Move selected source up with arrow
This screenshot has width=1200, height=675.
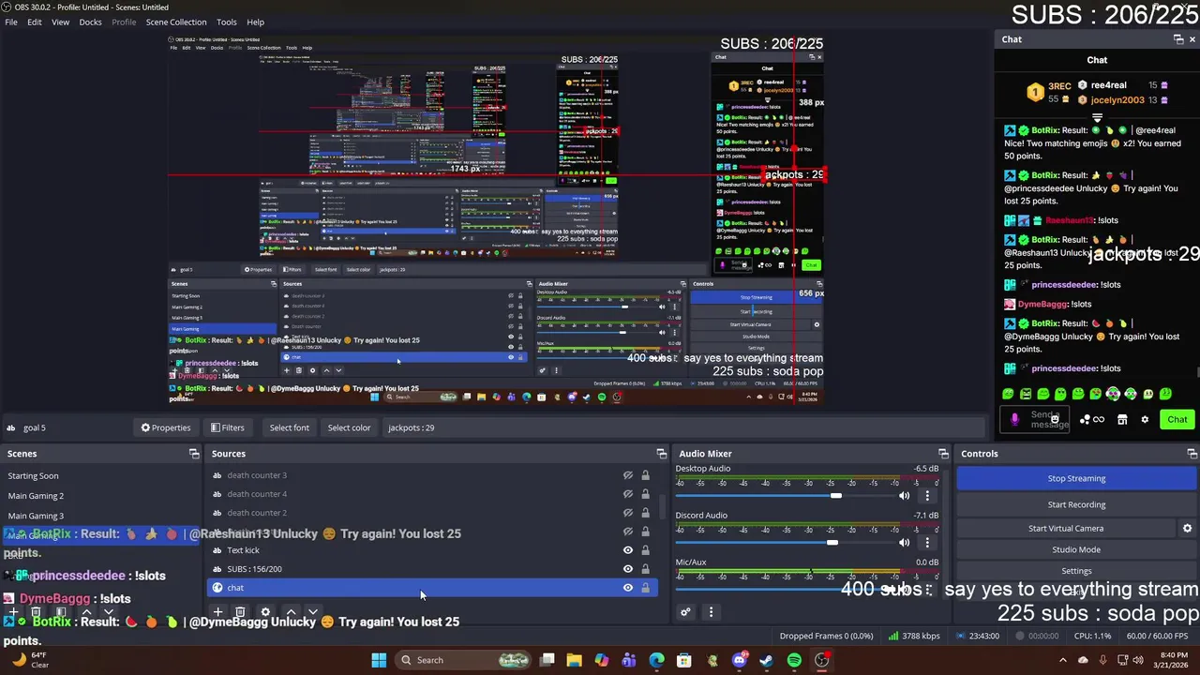(x=291, y=612)
